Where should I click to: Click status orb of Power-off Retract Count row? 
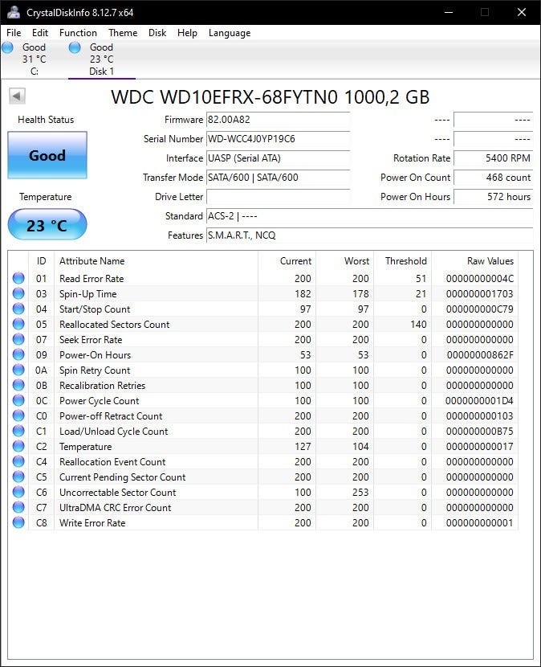pos(18,416)
